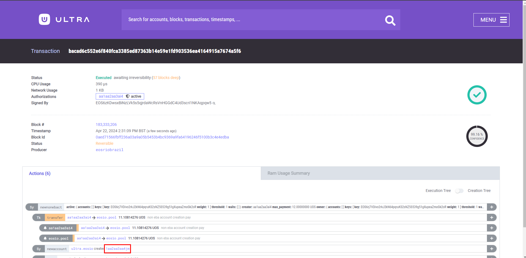526x258 pixels.
Task: Click the shield permission icon next to active
Action: click(128, 96)
